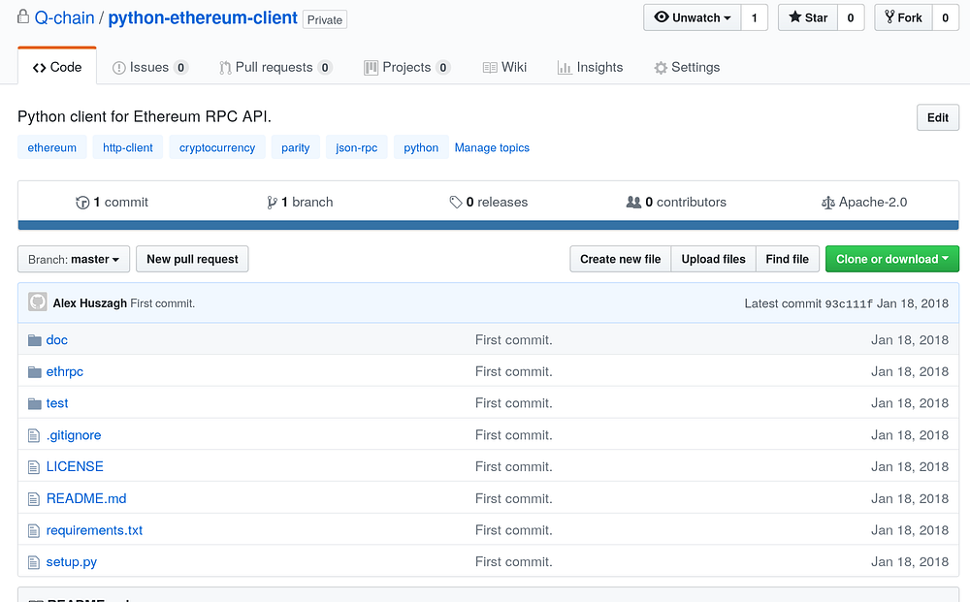Viewport: 970px width, 602px height.
Task: Open the latest commit hash 93c111f
Action: (x=849, y=303)
